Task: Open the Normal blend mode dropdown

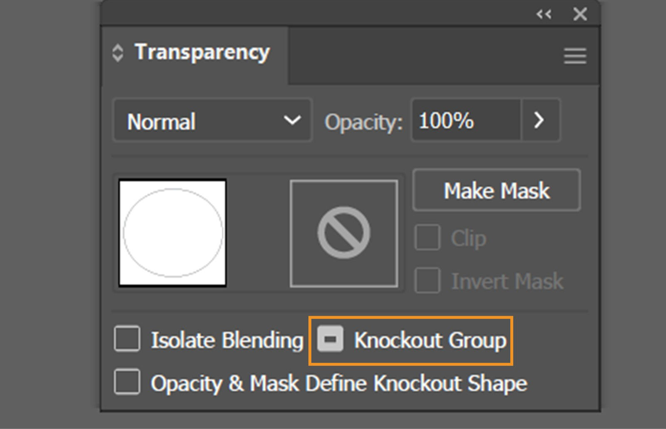Action: [211, 121]
